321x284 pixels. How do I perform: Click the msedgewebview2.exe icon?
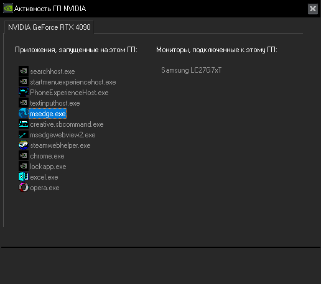[x=24, y=135]
